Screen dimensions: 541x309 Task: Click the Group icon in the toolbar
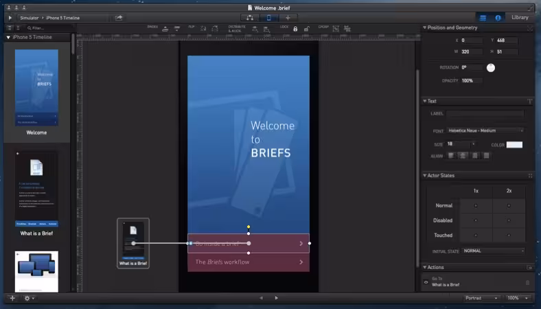click(x=336, y=29)
